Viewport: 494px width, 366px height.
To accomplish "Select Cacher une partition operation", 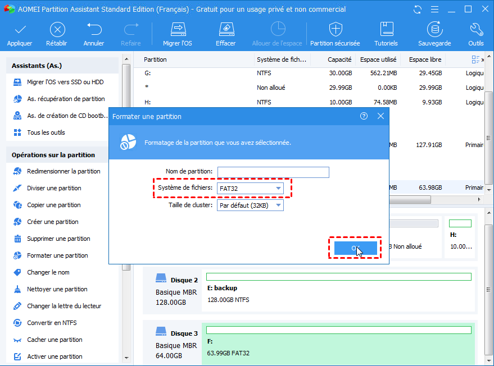I will click(48, 340).
